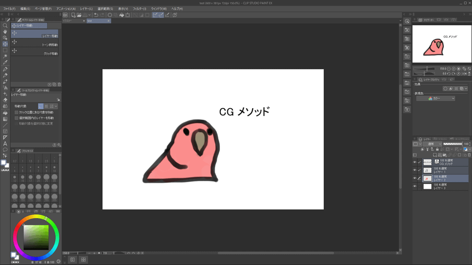Select the Fill bucket tool in the left toolbar

pyautogui.click(x=5, y=112)
